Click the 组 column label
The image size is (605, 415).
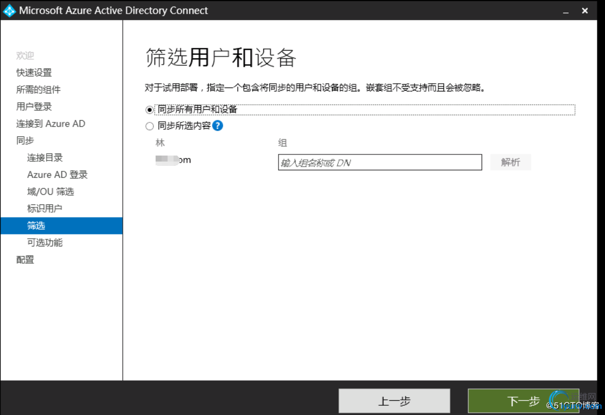tap(282, 143)
